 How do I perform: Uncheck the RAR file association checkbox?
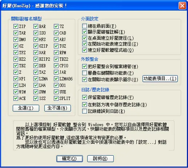pos(36,26)
